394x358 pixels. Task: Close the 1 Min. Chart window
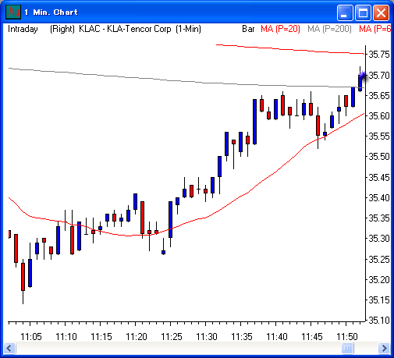pyautogui.click(x=381, y=12)
